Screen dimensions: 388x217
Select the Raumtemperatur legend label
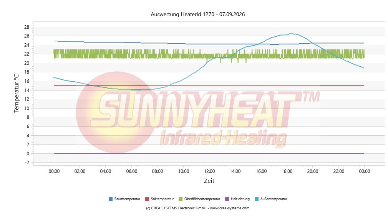[127, 199]
